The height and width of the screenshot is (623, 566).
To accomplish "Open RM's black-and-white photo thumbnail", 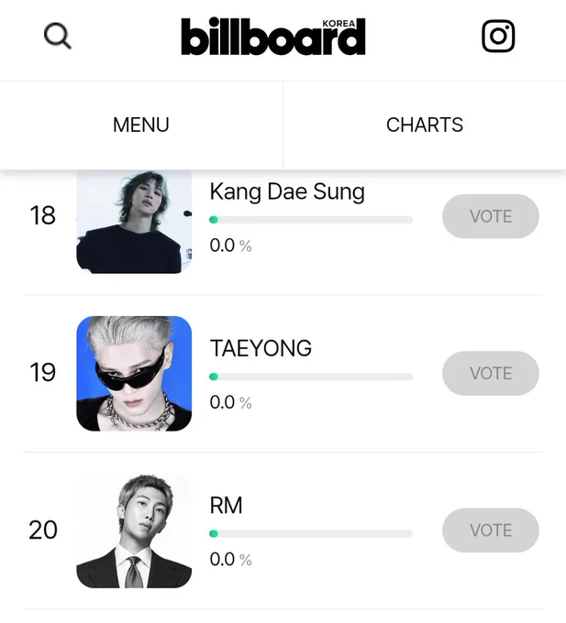I will [134, 530].
